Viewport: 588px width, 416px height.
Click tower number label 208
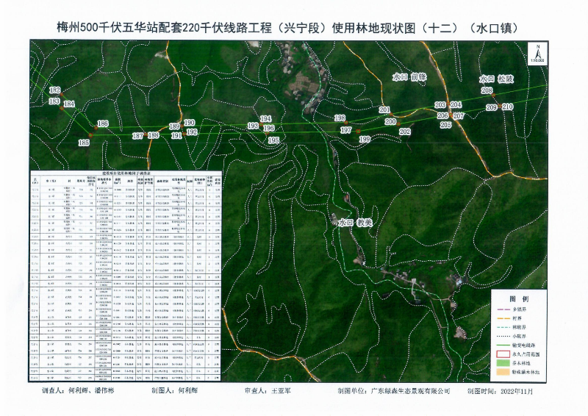click(x=487, y=90)
